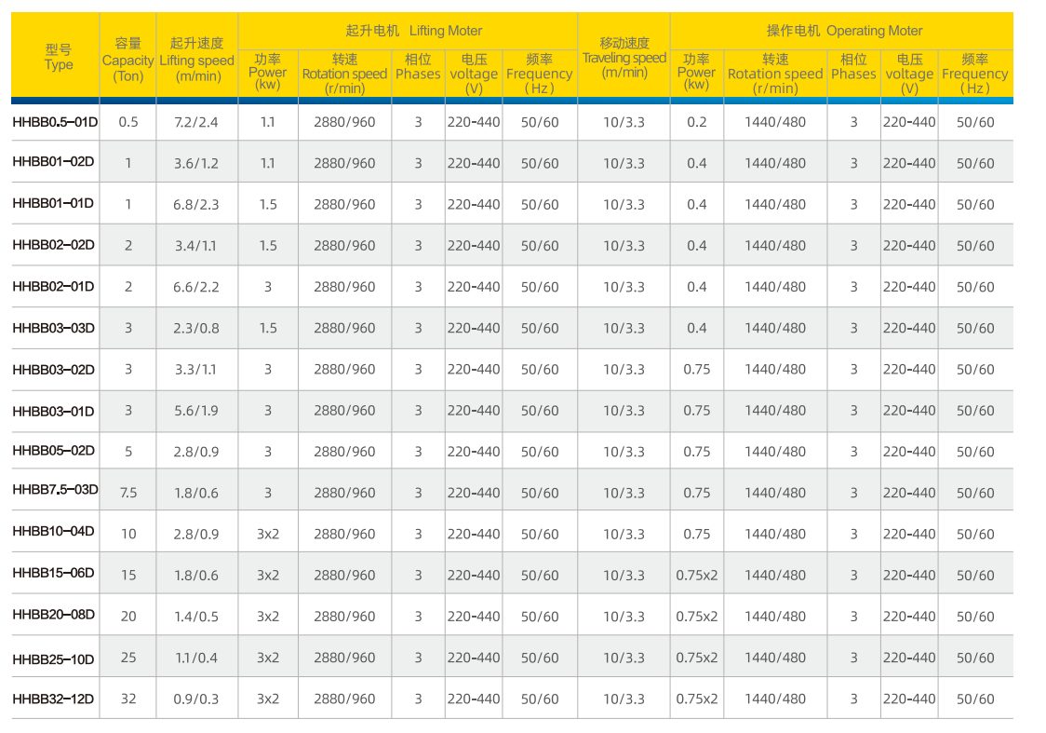Select the HHBB03-03D type cell
This screenshot has height=733, width=1046.
tap(53, 328)
